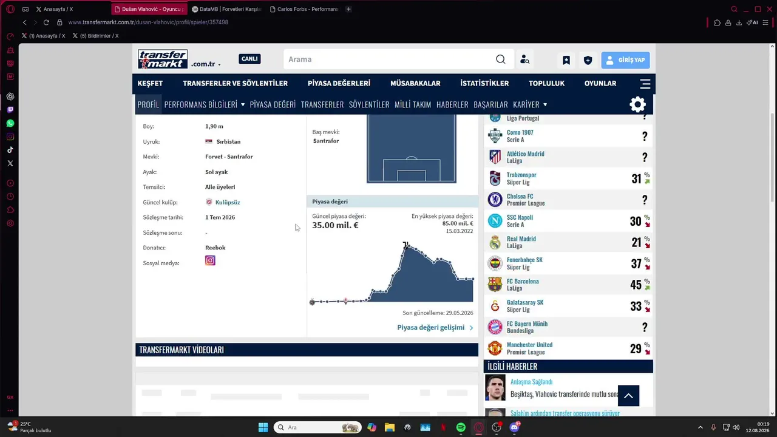Open the Anlaşma Sağlandı news link
This screenshot has height=437, width=777.
(x=531, y=382)
